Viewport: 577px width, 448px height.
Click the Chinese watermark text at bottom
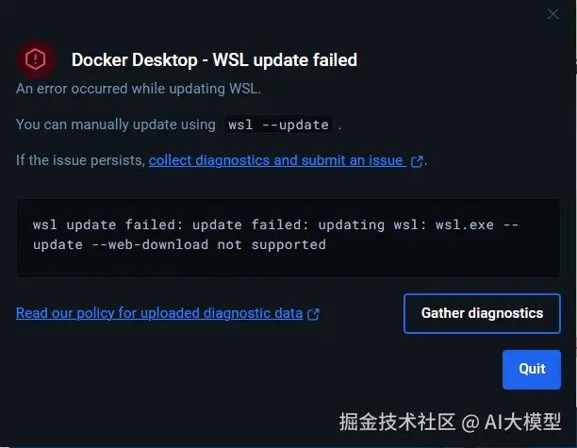450,422
